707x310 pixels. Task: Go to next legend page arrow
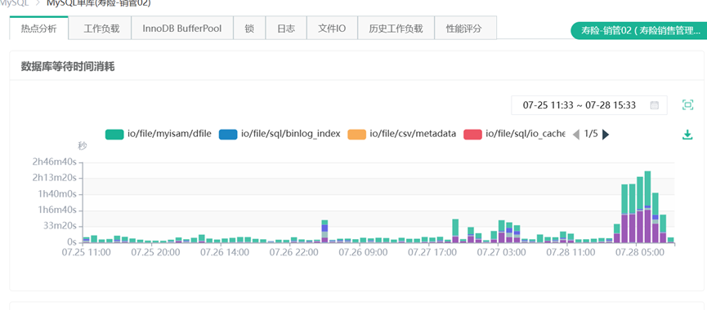[x=606, y=134]
